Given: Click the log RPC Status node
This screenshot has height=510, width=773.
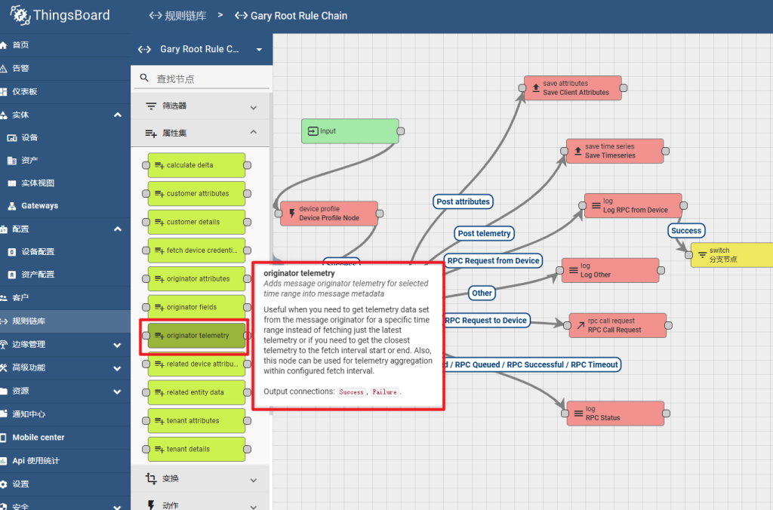Looking at the screenshot, I should (616, 413).
